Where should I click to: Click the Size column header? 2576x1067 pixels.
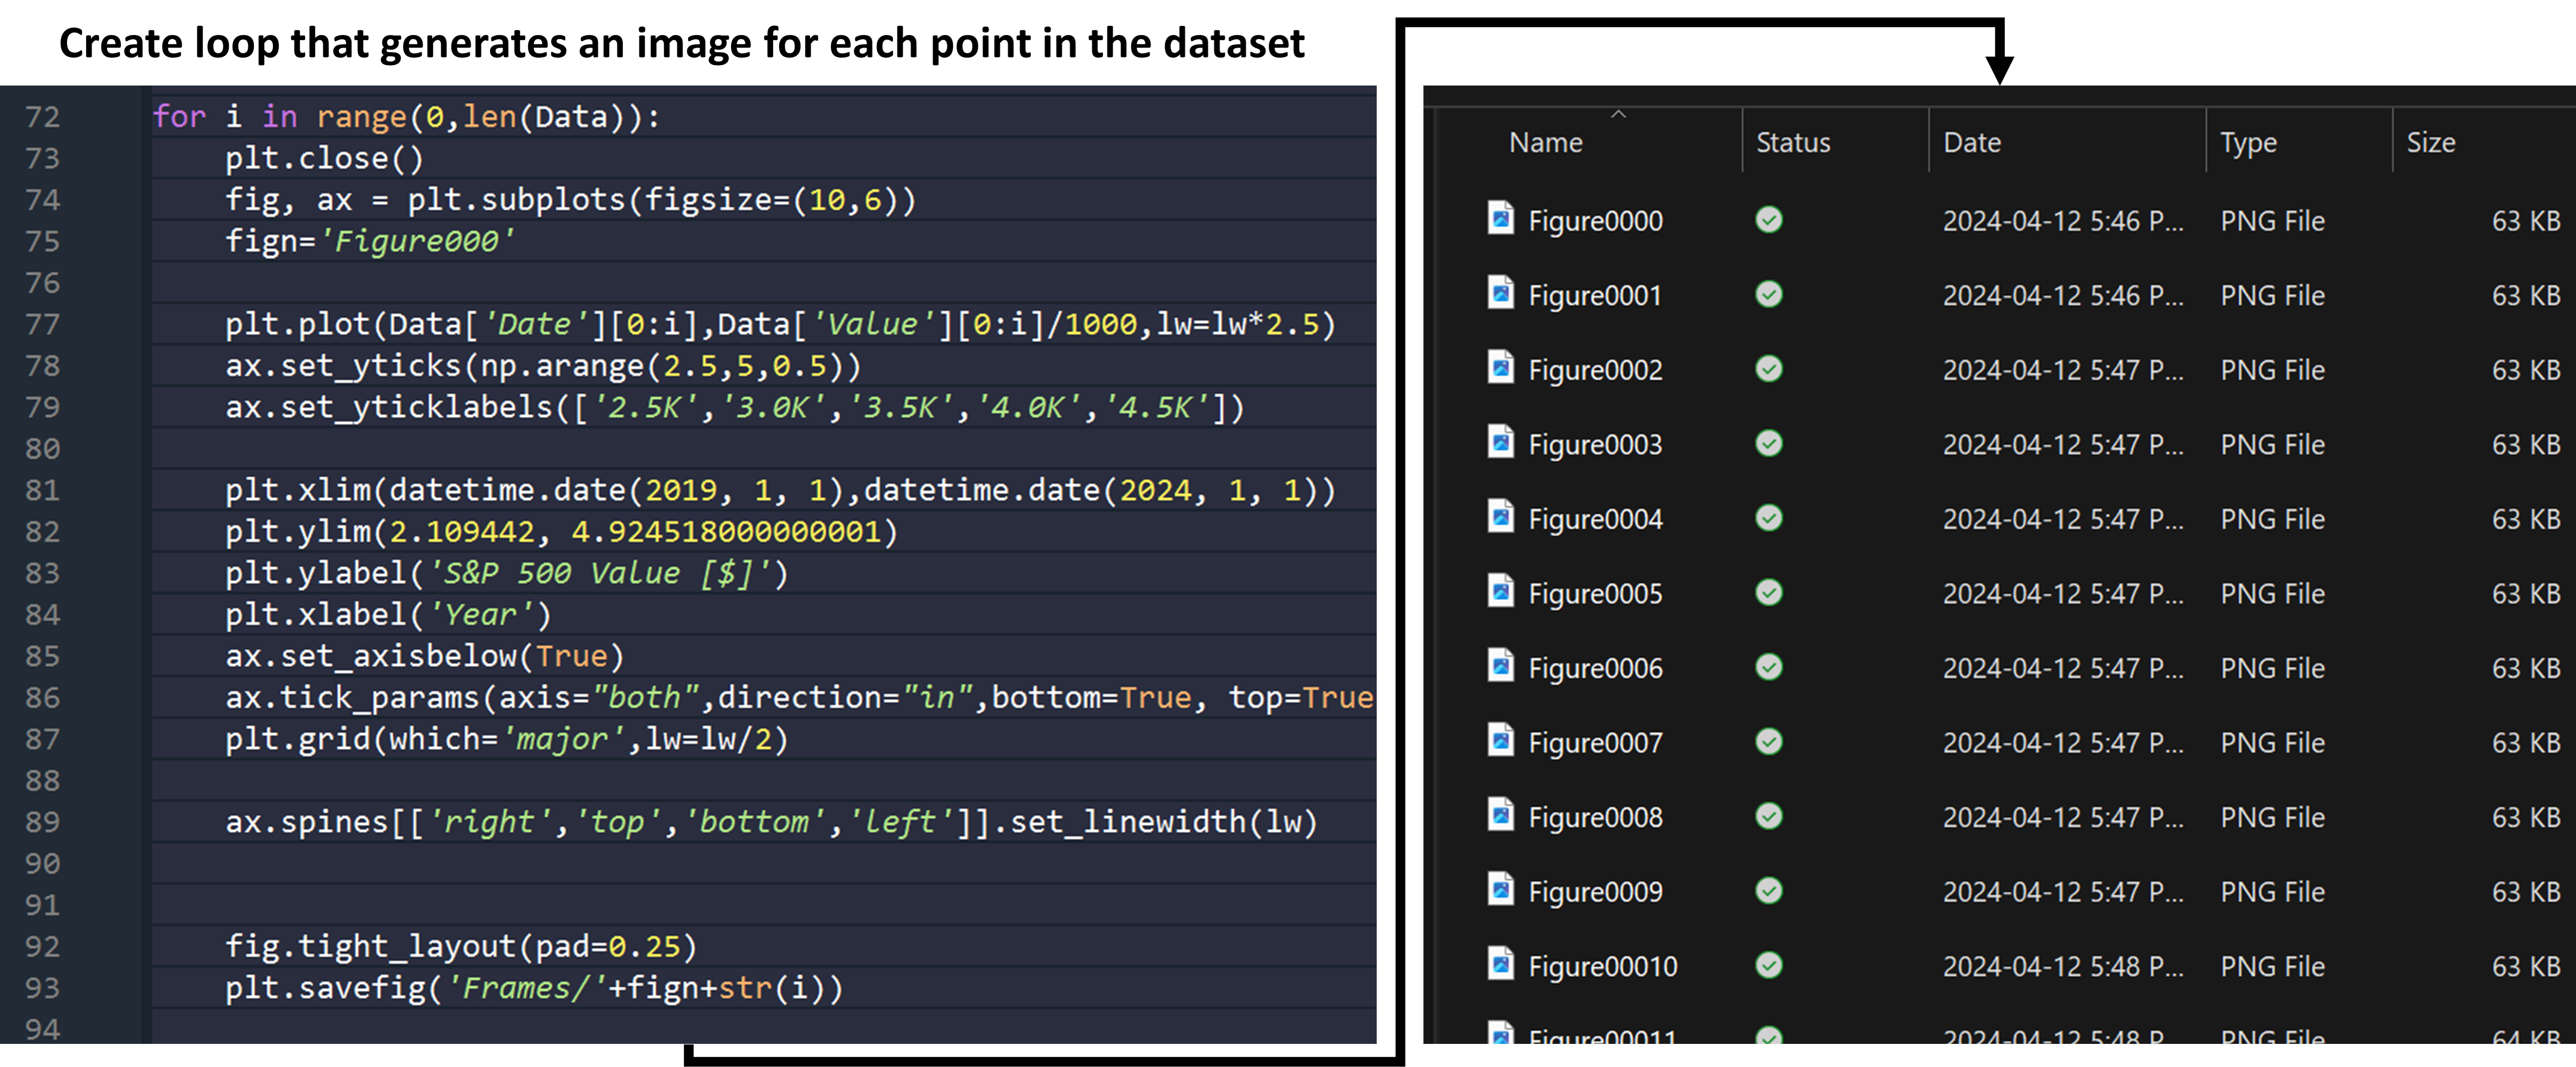(2430, 143)
